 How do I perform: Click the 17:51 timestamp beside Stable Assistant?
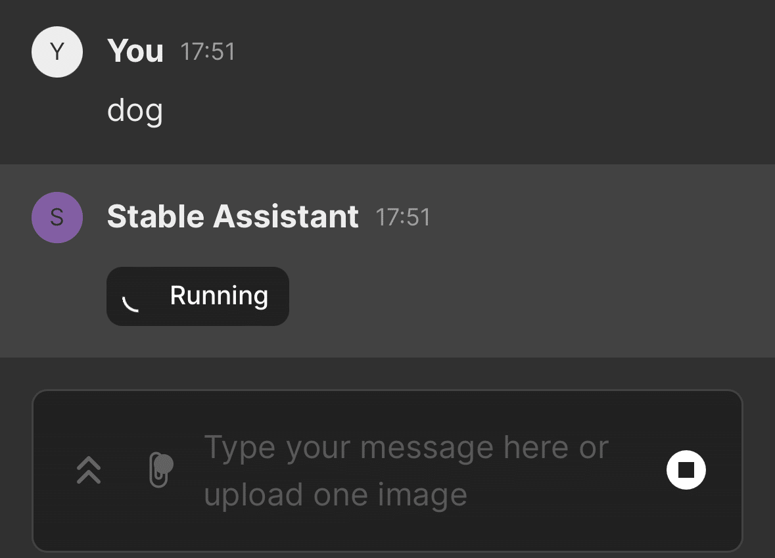(x=403, y=218)
